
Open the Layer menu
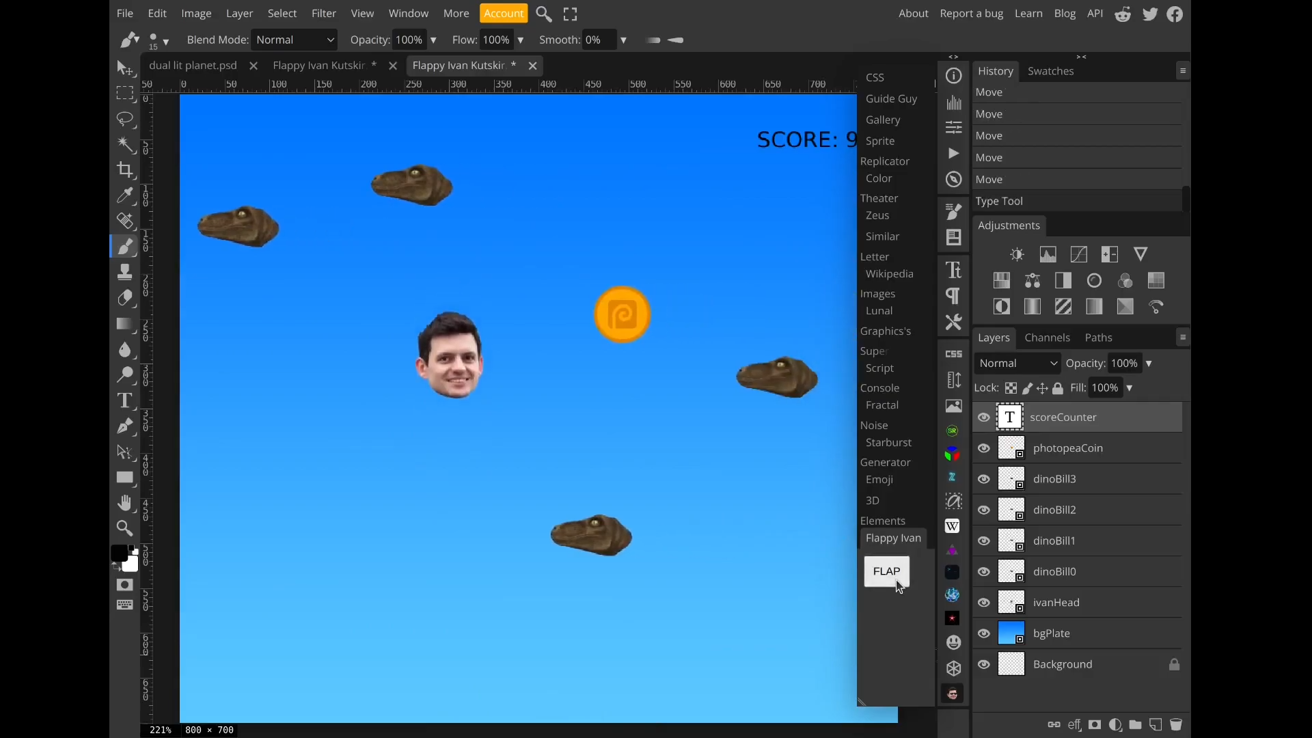click(240, 14)
